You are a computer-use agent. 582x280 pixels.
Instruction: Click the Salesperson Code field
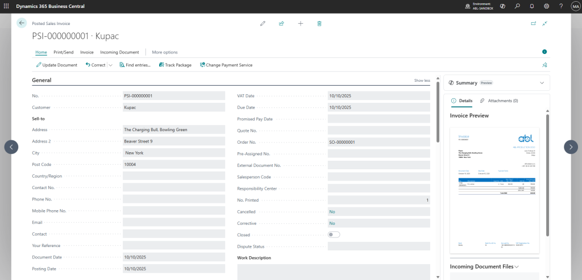(x=379, y=177)
